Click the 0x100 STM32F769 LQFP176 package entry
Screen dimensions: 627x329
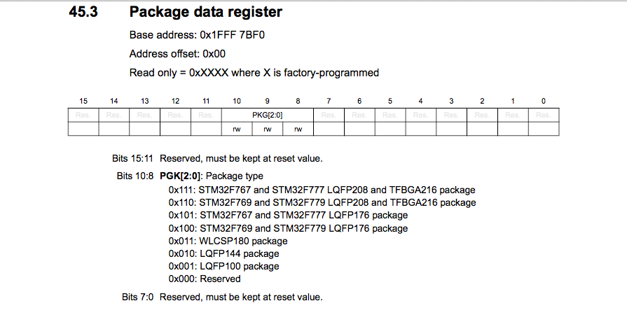(x=288, y=228)
